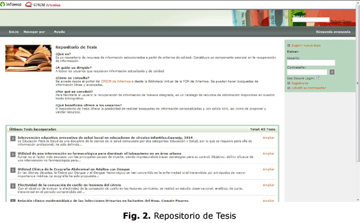Open thesis Relación clínico-epidemiológica de las Infecciones Urinarias
The image size is (360, 223).
click(x=103, y=201)
